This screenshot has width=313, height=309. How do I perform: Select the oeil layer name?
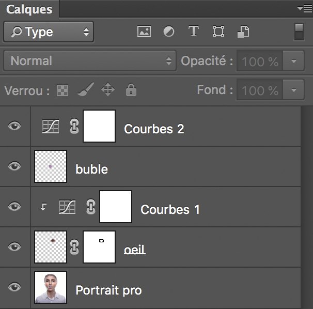[135, 250]
